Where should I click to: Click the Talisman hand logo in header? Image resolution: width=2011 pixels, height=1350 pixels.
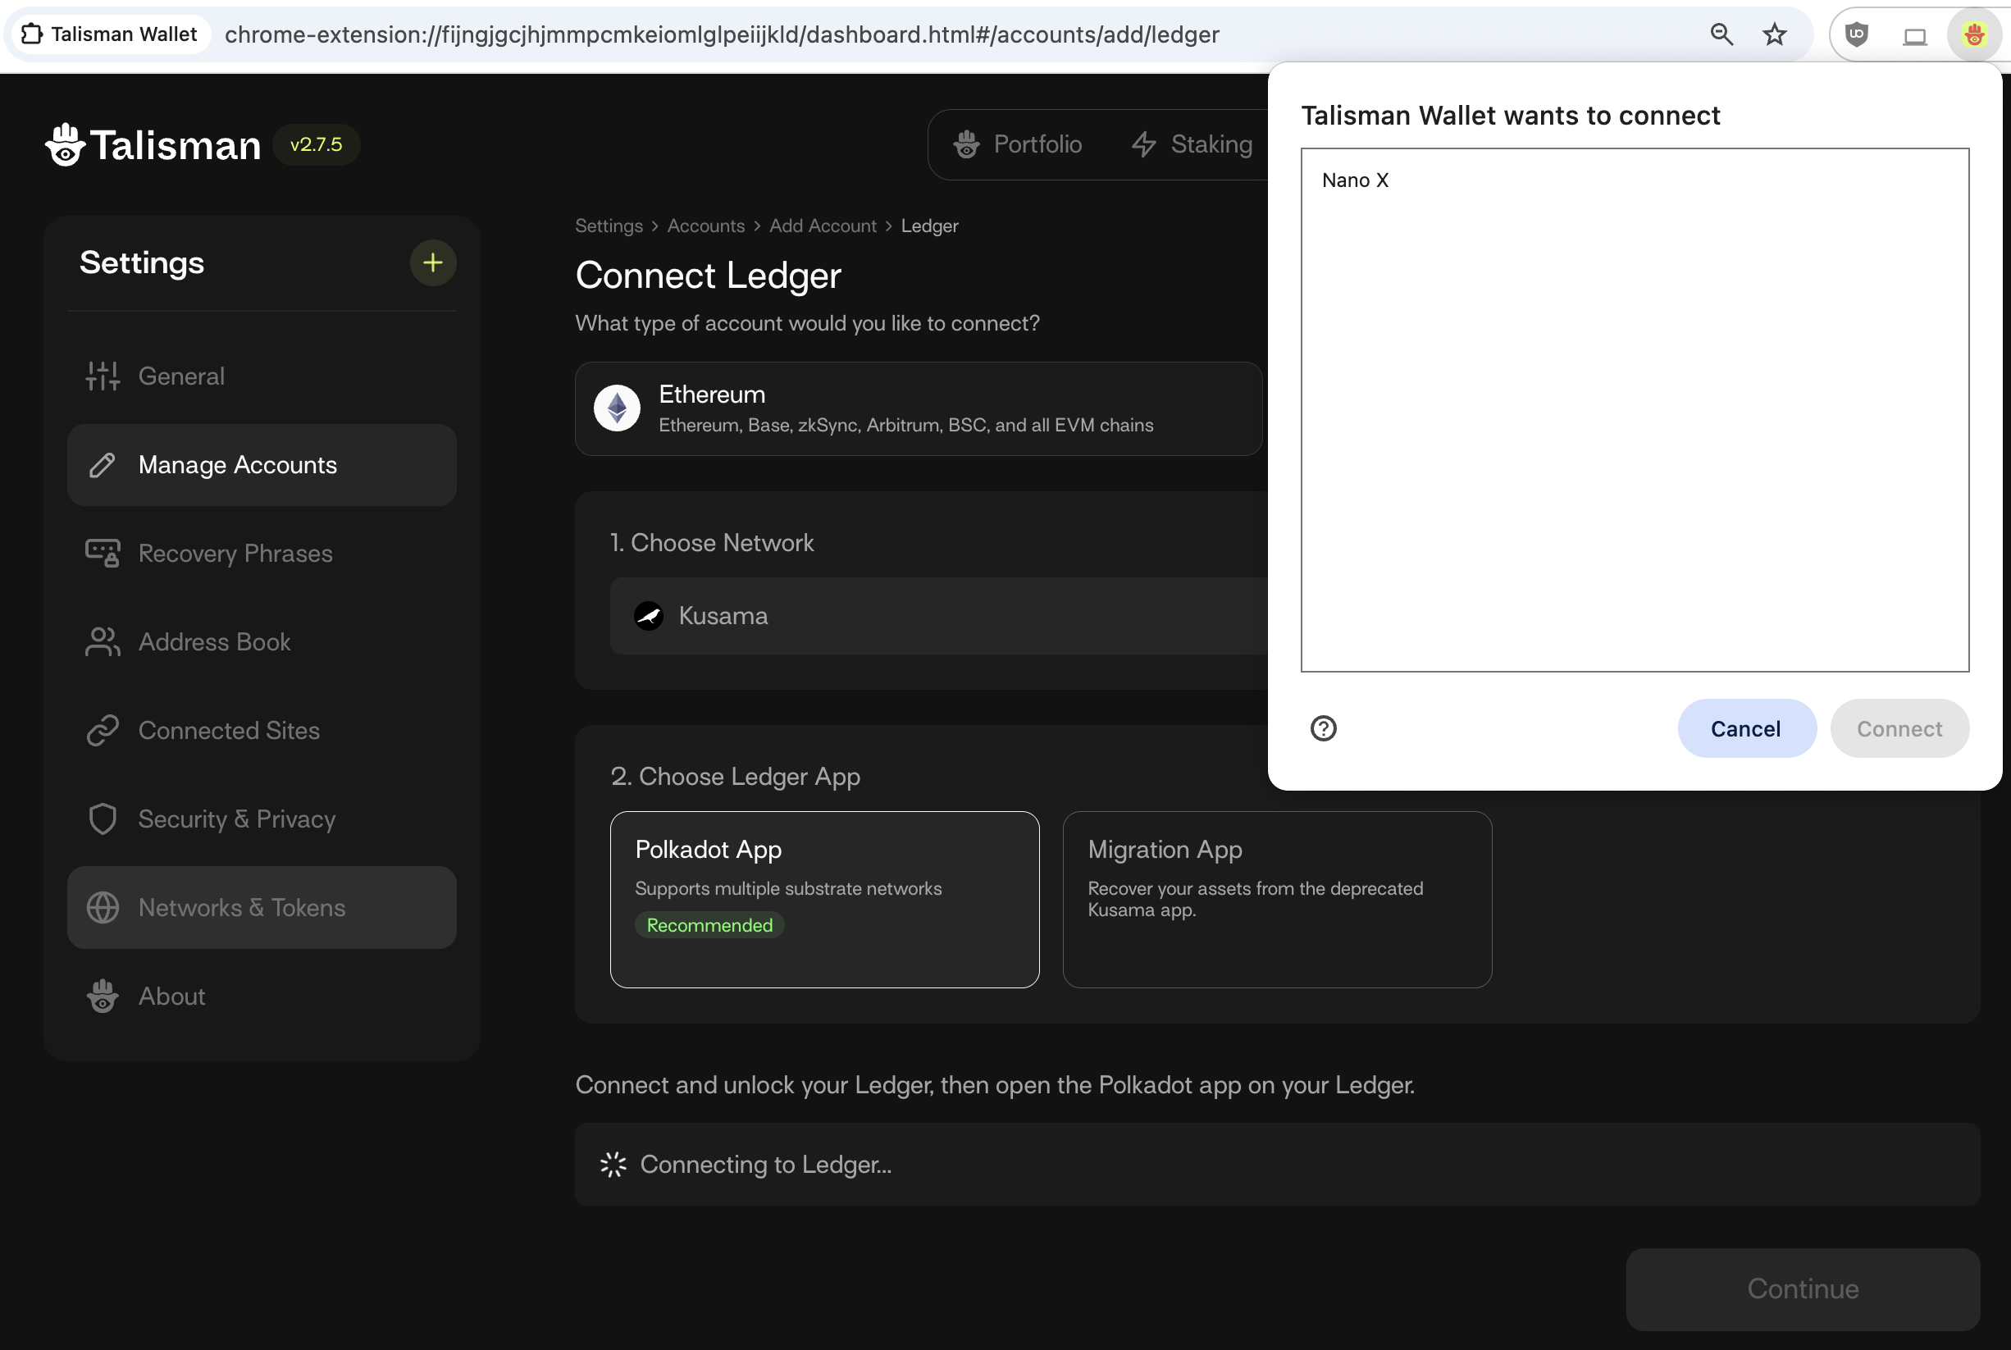tap(66, 144)
